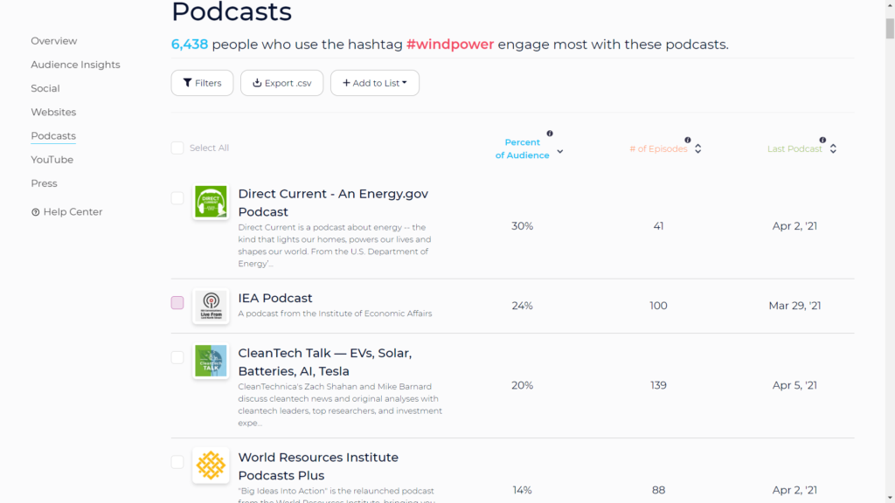This screenshot has width=895, height=503.
Task: Check the Direct Current podcast checkbox
Action: [x=177, y=198]
